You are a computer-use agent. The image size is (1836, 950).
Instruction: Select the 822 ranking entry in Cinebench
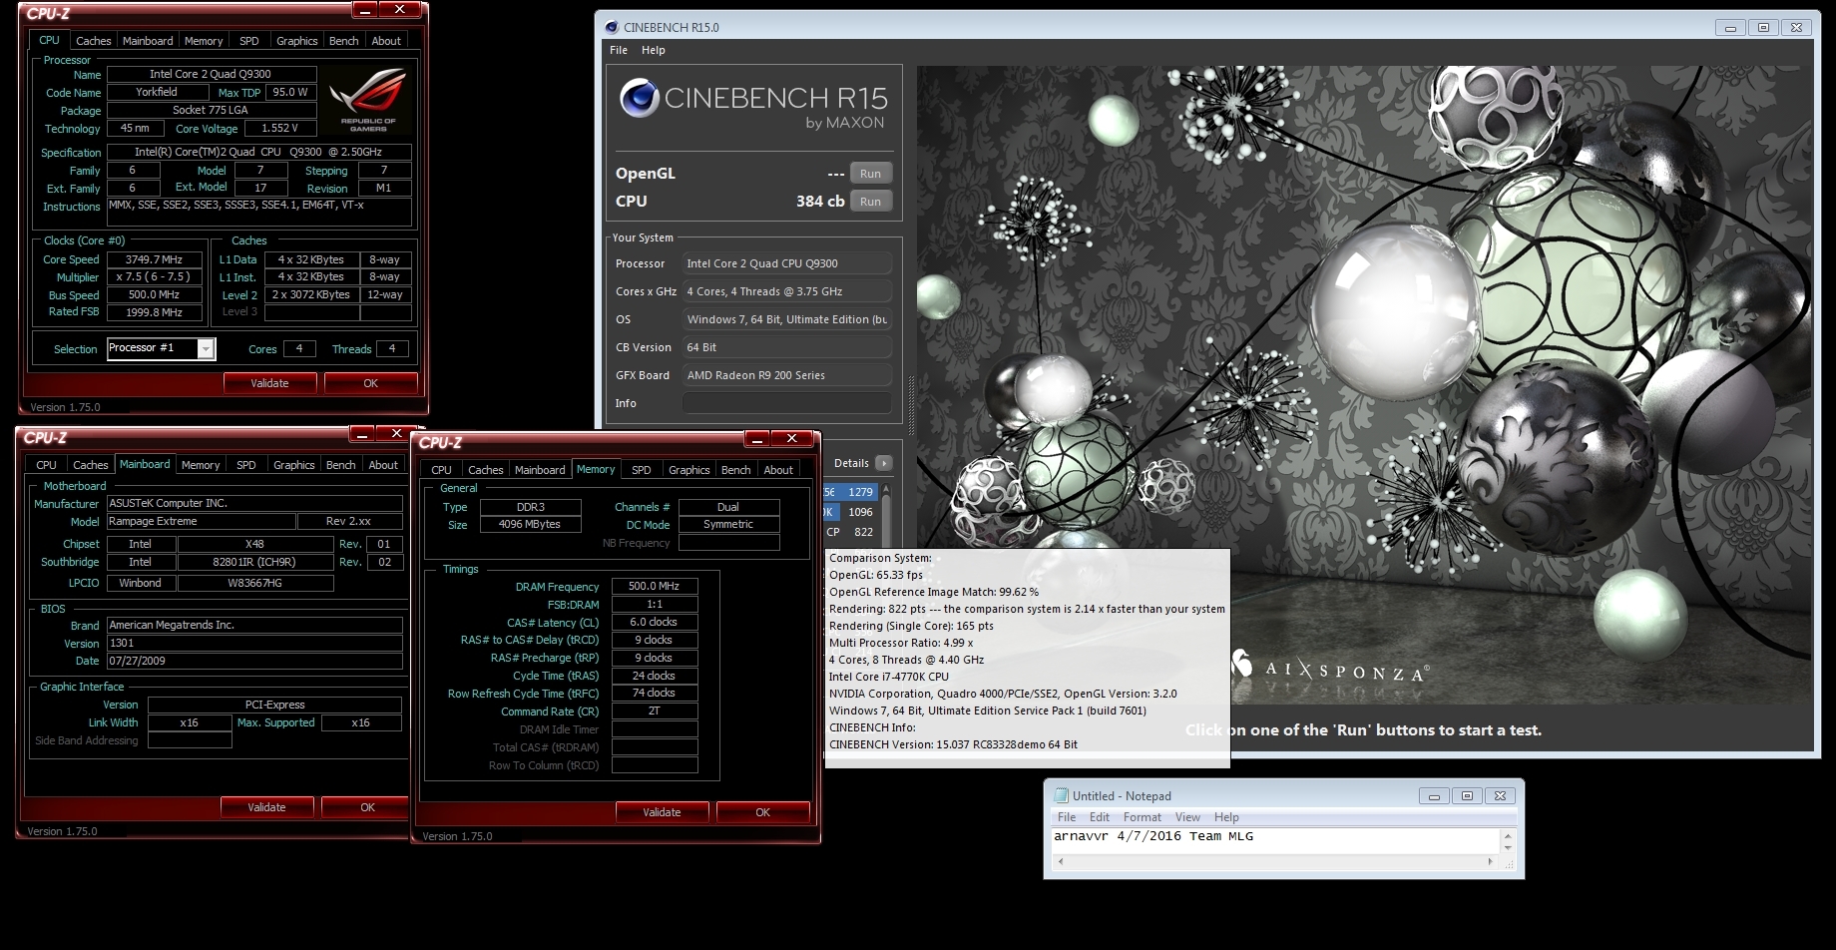pyautogui.click(x=850, y=532)
